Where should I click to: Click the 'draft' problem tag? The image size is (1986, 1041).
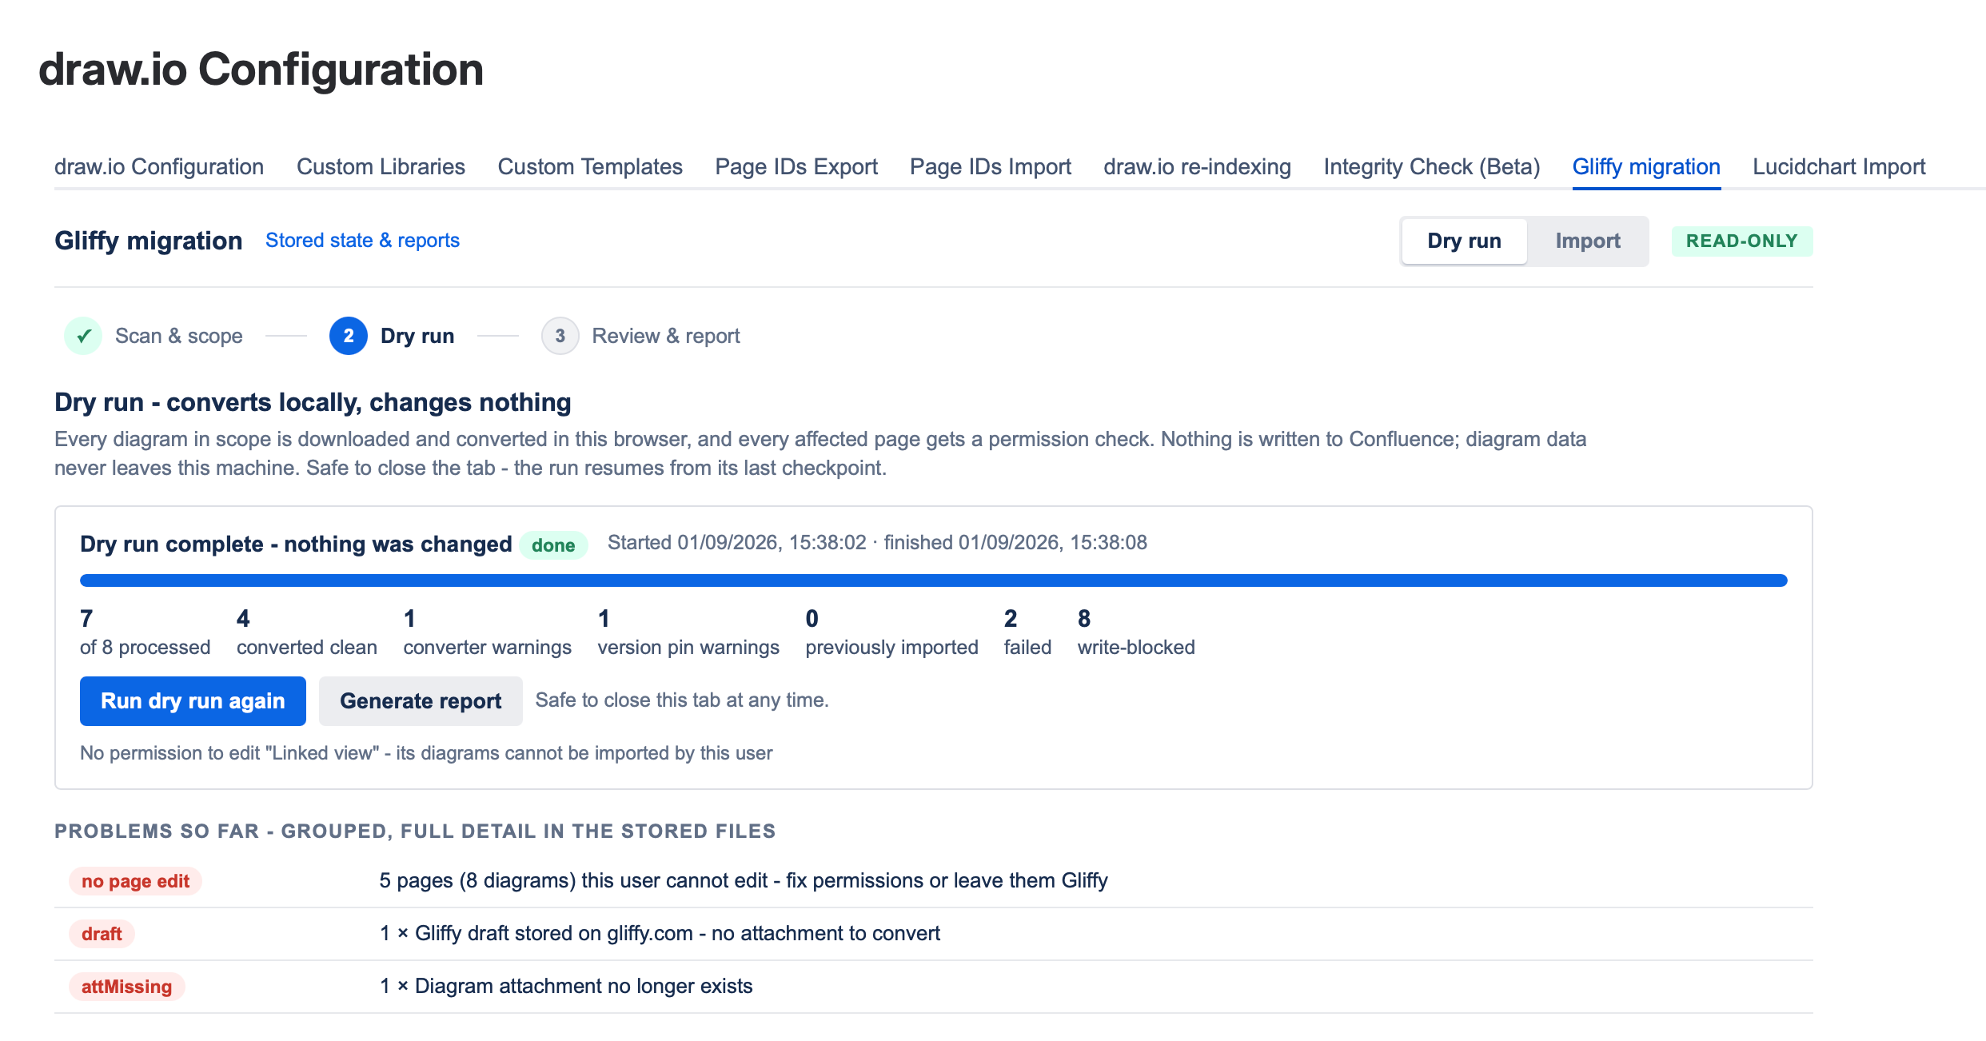102,934
